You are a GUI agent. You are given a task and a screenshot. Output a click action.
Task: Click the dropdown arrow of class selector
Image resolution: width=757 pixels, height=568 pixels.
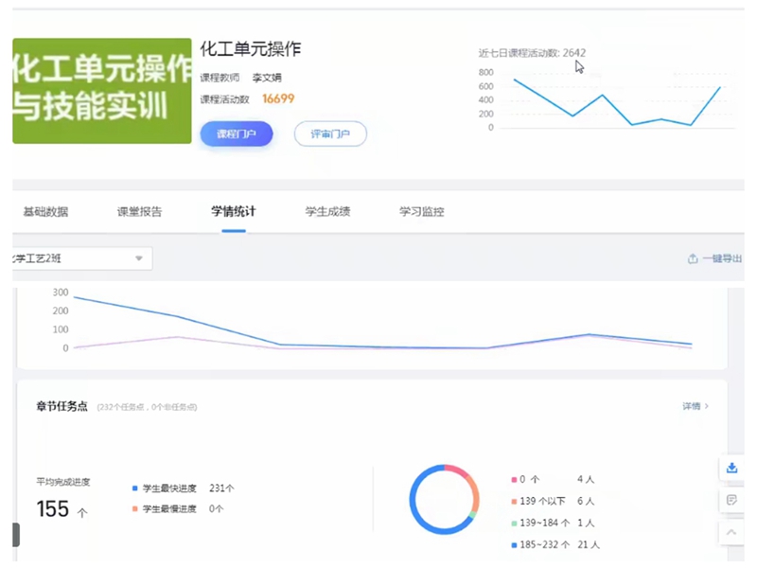click(139, 258)
